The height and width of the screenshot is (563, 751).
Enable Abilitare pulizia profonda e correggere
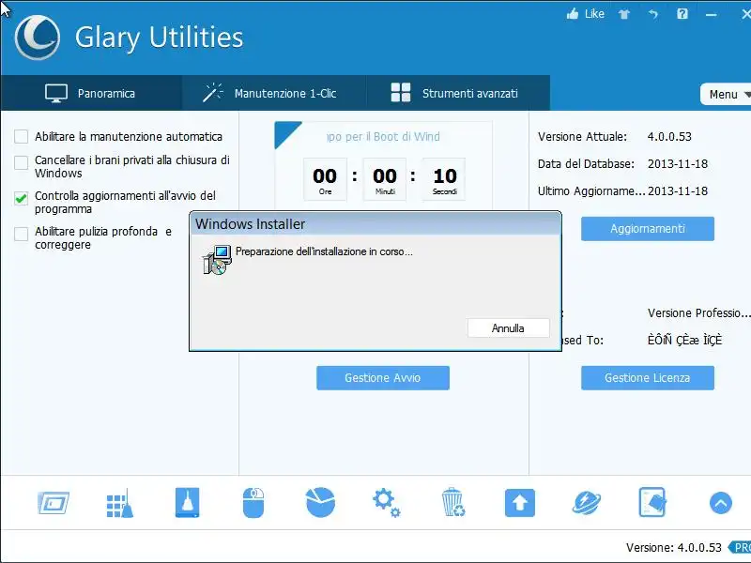coord(21,234)
